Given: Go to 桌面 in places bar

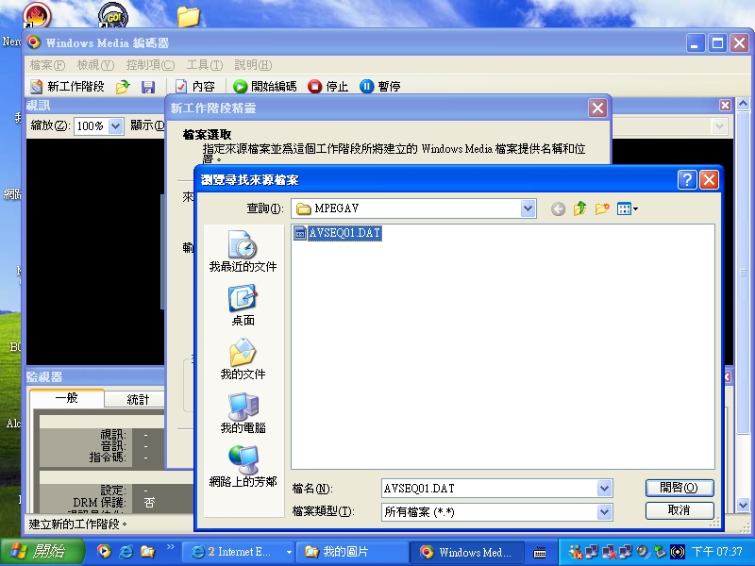Looking at the screenshot, I should (x=243, y=306).
